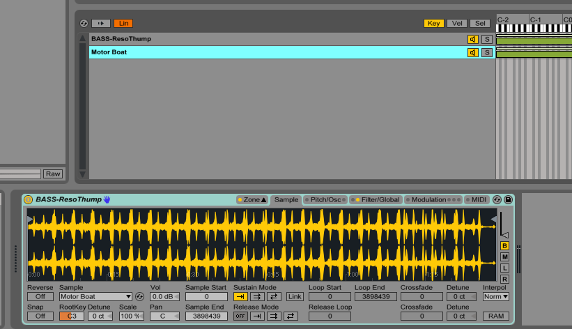Viewport: 572px width, 329px height.
Task: Click the speaker icon on BASS-ResoThump row
Action: point(473,39)
